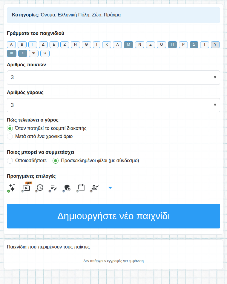Toggle letter Η

(x=75, y=44)
